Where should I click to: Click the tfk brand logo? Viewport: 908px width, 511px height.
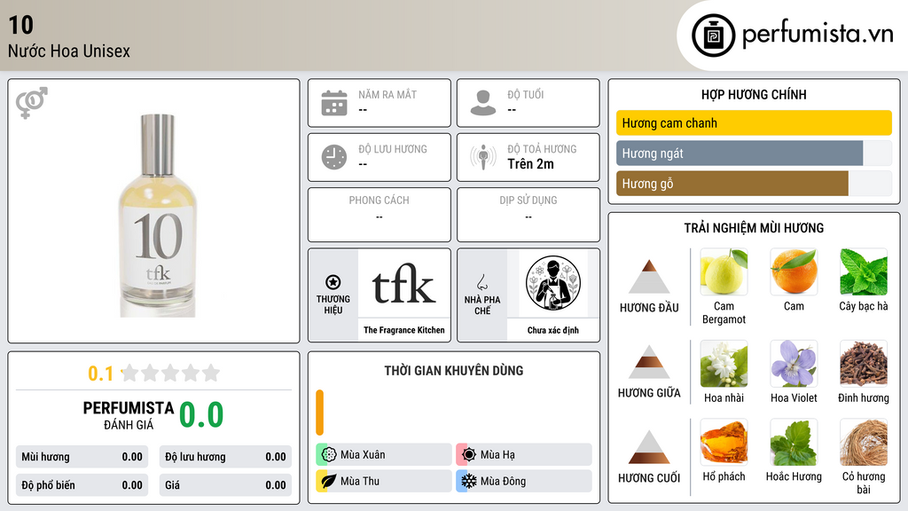tap(403, 283)
